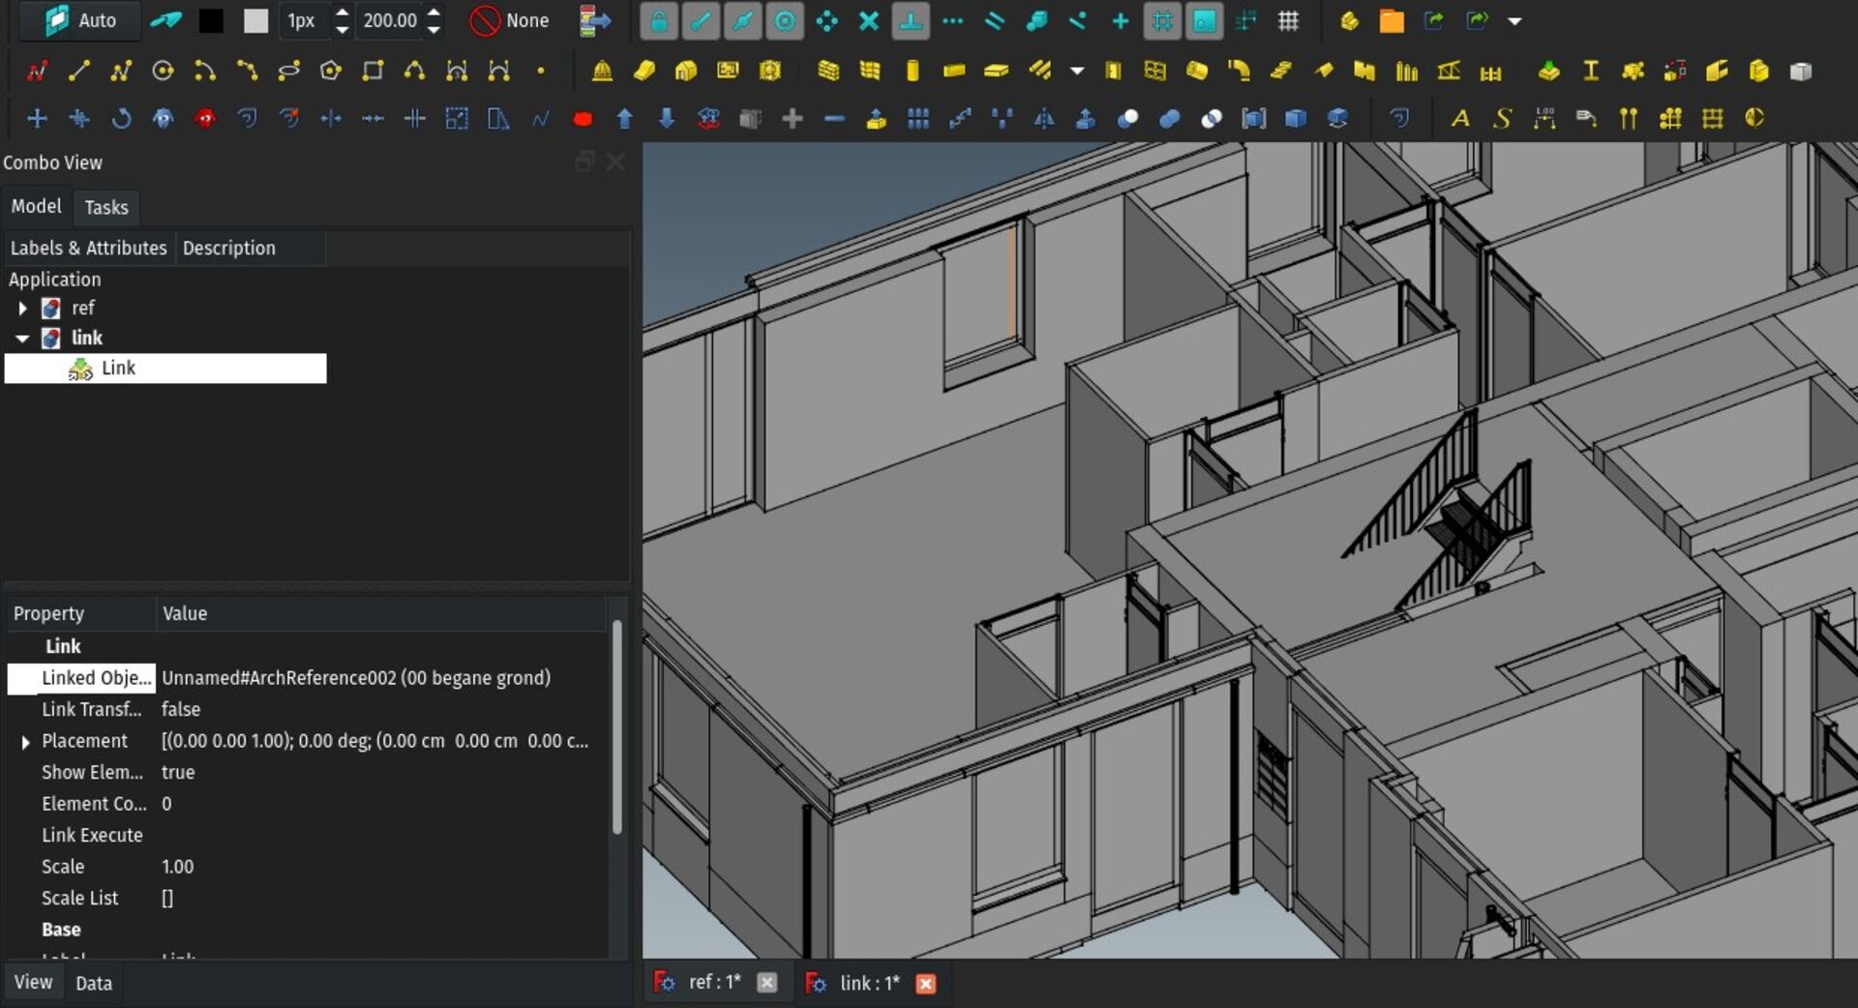
Task: Select the Dimension tool
Action: point(1544,118)
